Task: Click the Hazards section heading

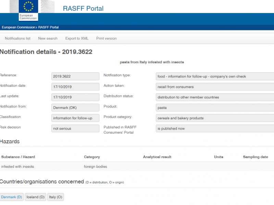Action: pos(10,141)
